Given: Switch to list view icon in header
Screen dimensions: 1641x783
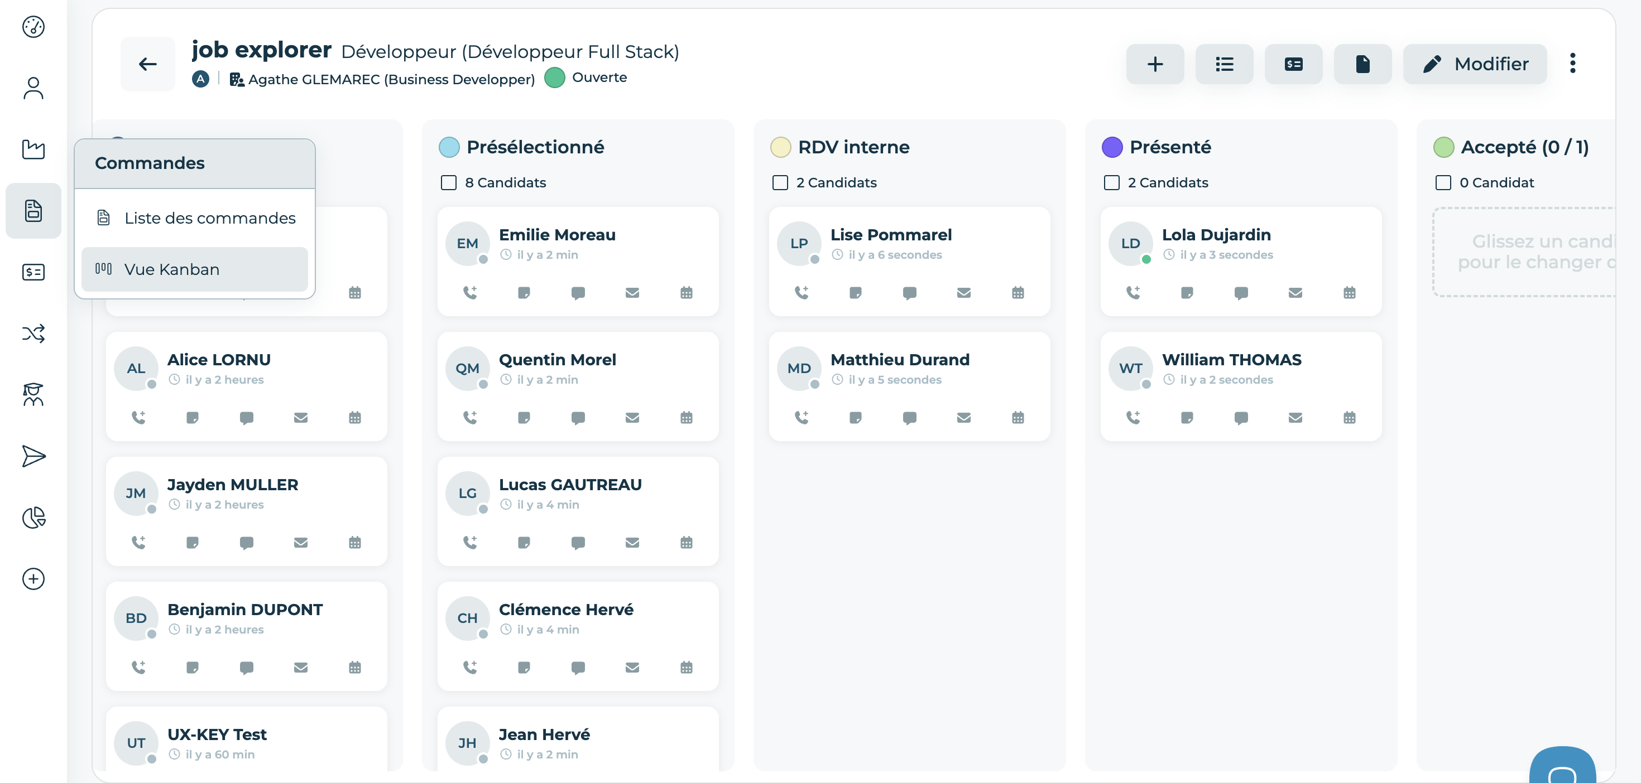Looking at the screenshot, I should pos(1223,64).
